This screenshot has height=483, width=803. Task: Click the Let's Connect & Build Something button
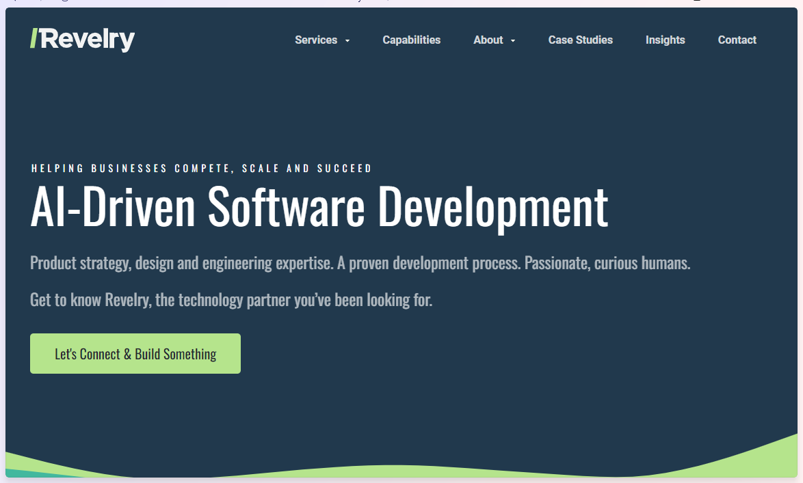pos(135,354)
